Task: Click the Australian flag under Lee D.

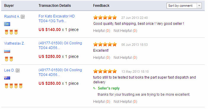Action: point(7,78)
